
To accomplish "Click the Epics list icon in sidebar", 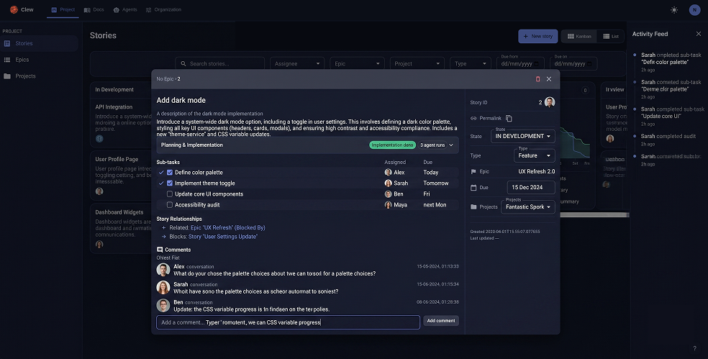I will pos(7,60).
